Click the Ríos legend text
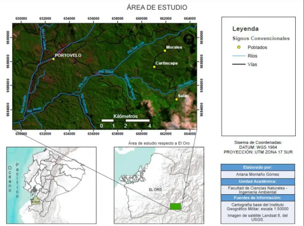304x226 pixels. click(x=252, y=56)
